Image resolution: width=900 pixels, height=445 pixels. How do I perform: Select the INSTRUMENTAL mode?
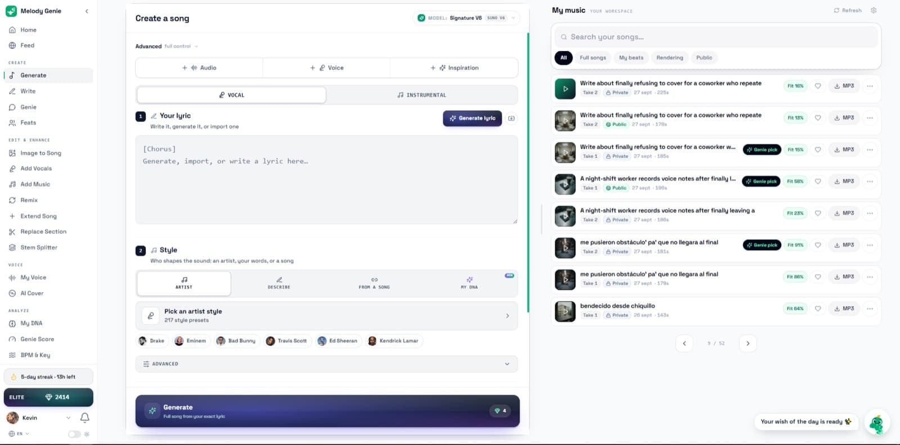[x=421, y=95]
